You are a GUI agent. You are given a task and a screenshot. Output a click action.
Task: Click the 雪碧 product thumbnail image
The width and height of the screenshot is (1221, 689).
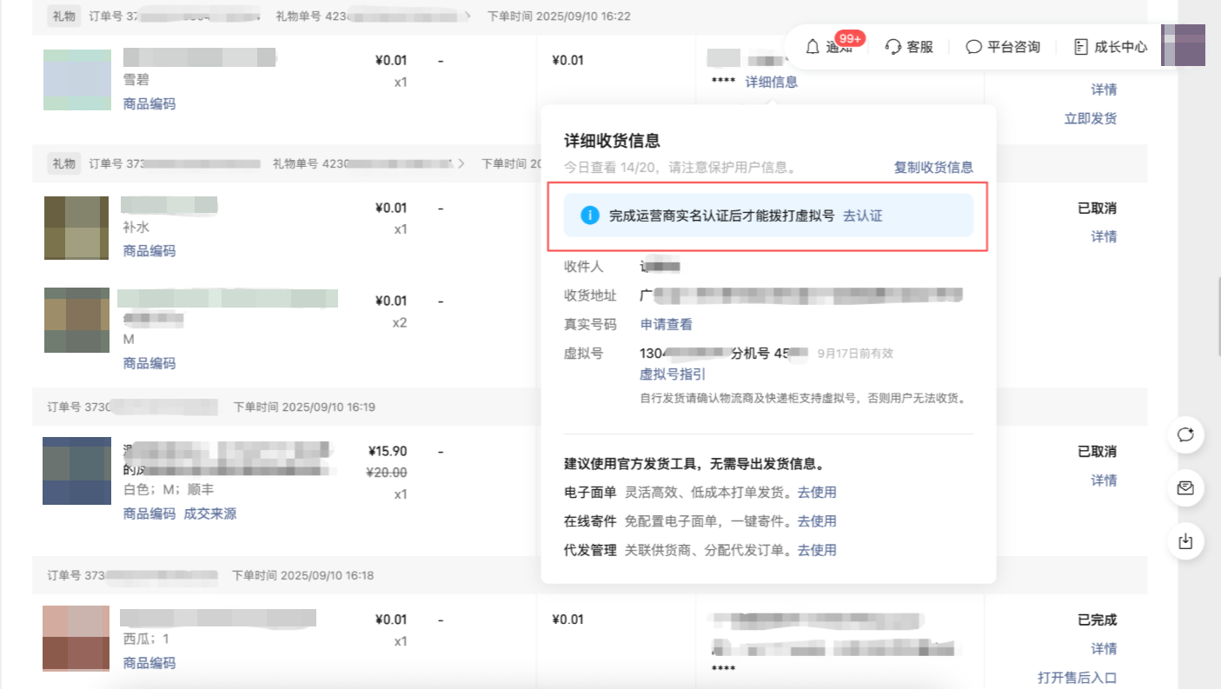[77, 80]
